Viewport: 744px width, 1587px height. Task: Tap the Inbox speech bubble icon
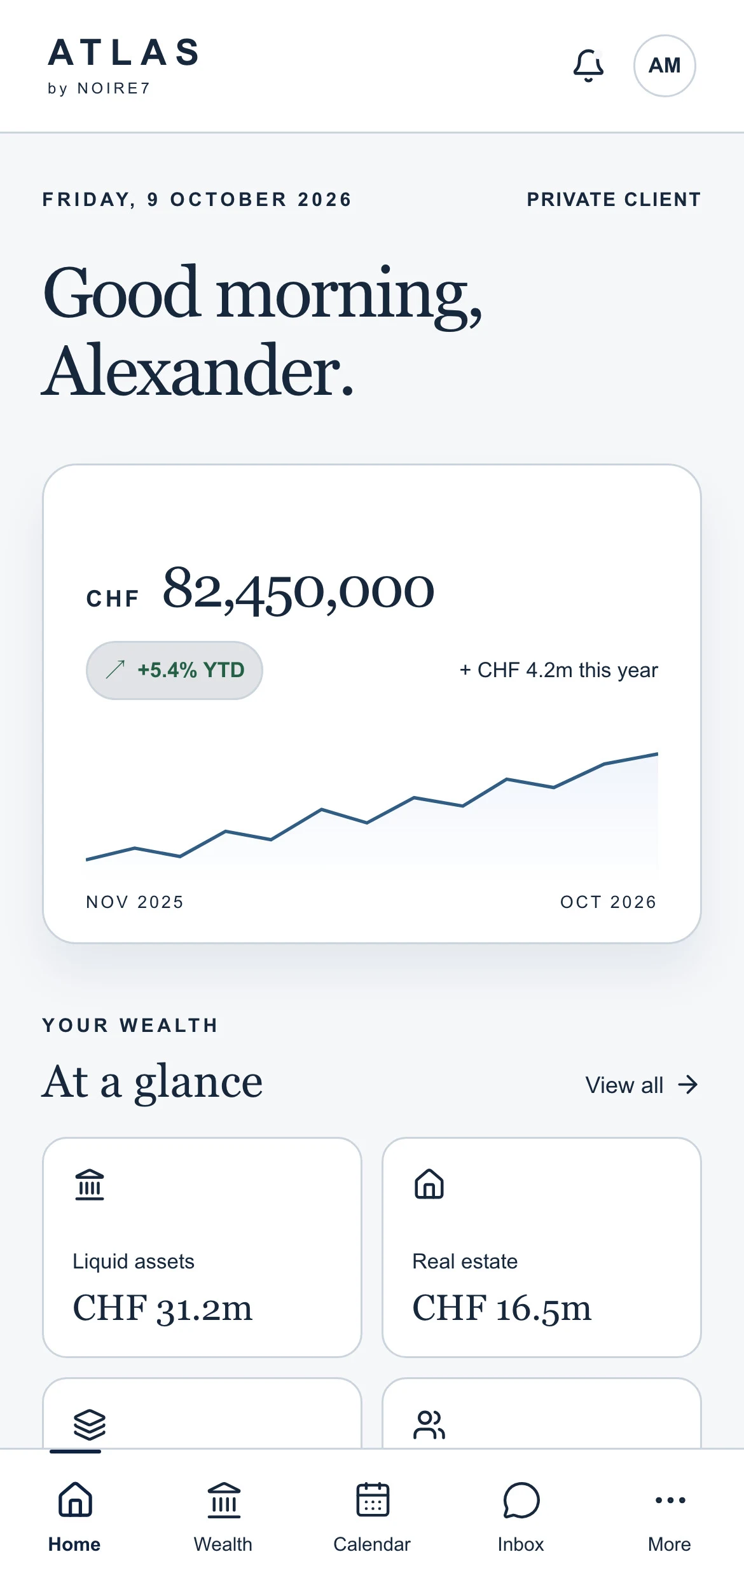click(x=521, y=1500)
